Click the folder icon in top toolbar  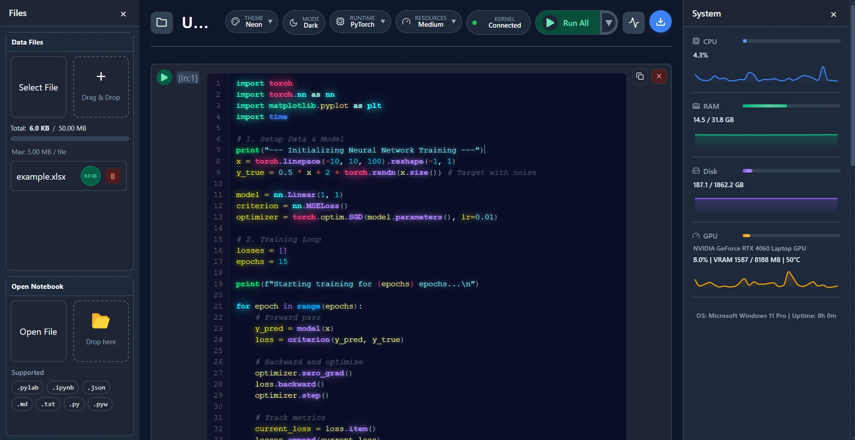[161, 22]
